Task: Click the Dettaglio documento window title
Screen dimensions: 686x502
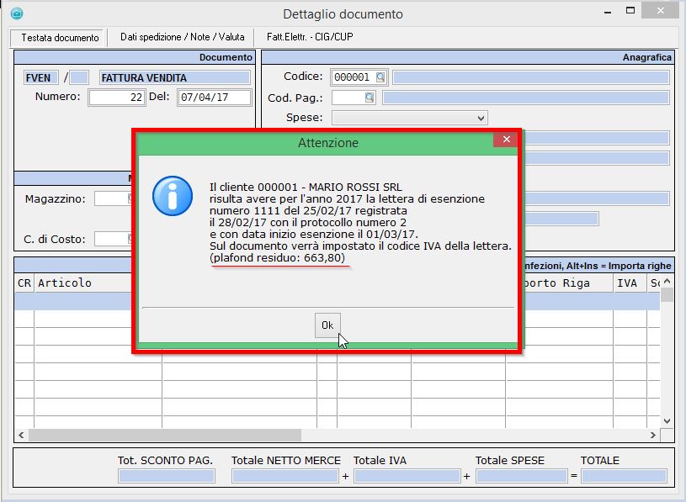Action: 343,14
